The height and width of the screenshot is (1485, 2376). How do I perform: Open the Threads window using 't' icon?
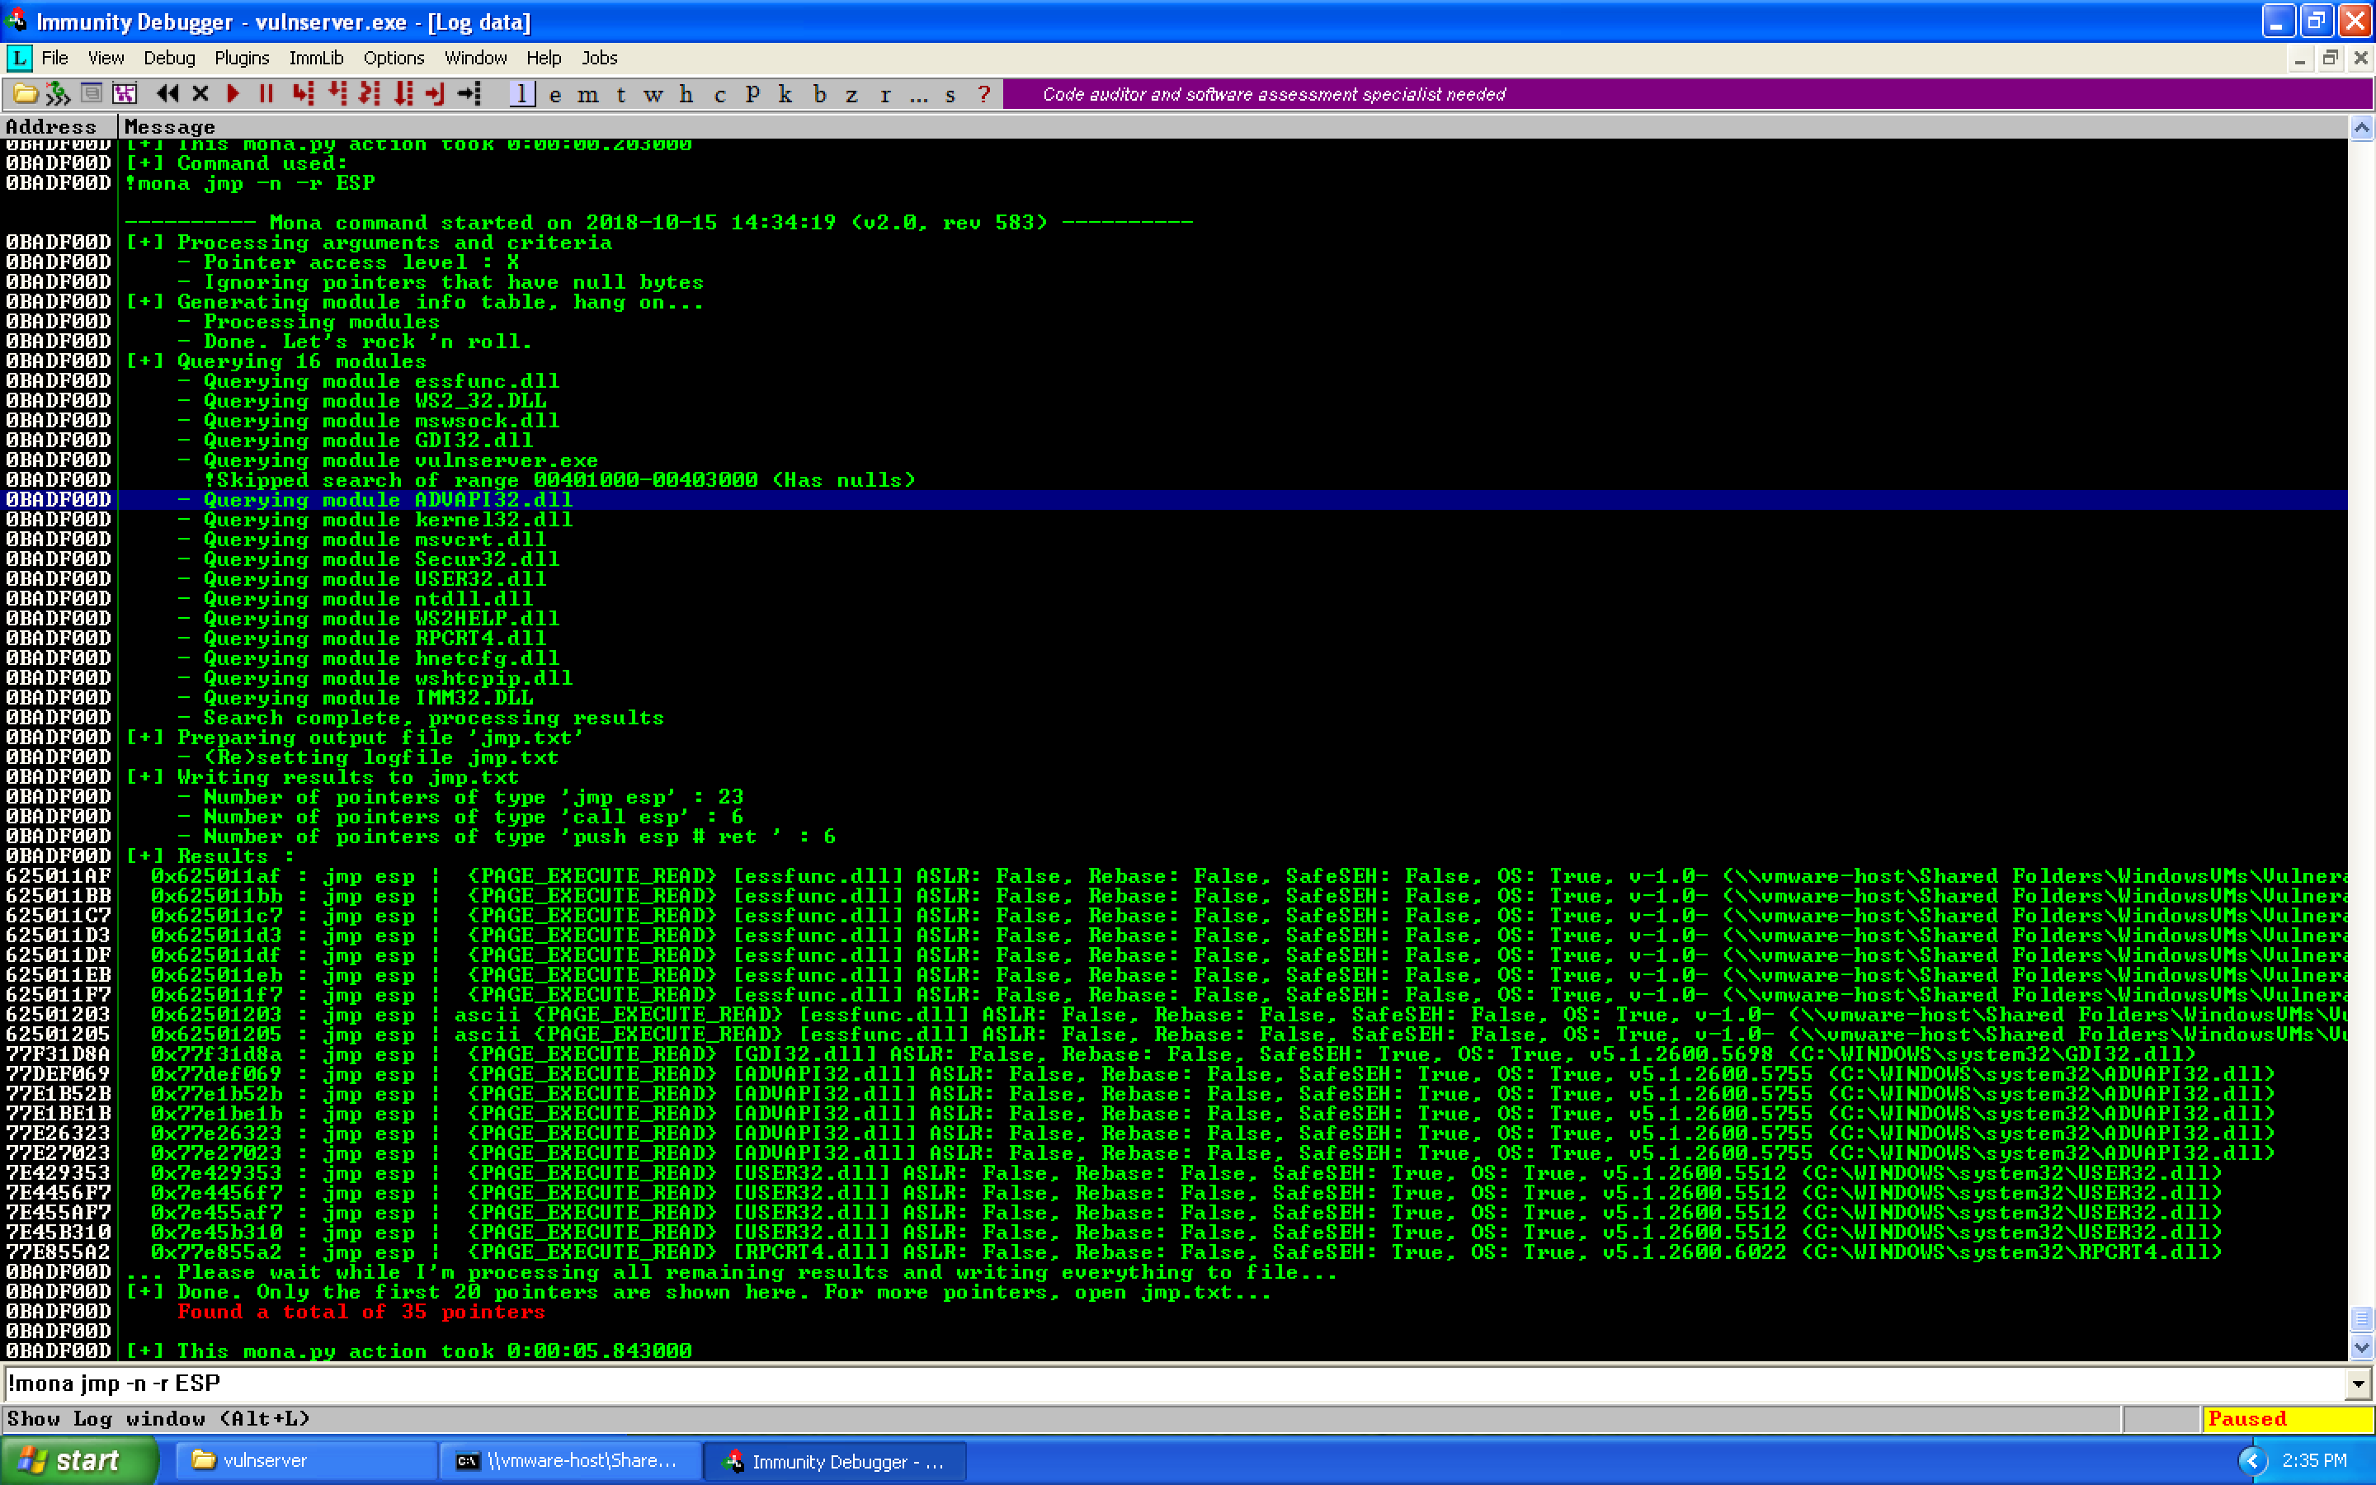click(x=621, y=94)
